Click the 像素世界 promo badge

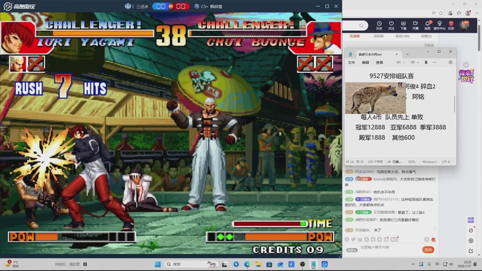point(466,76)
